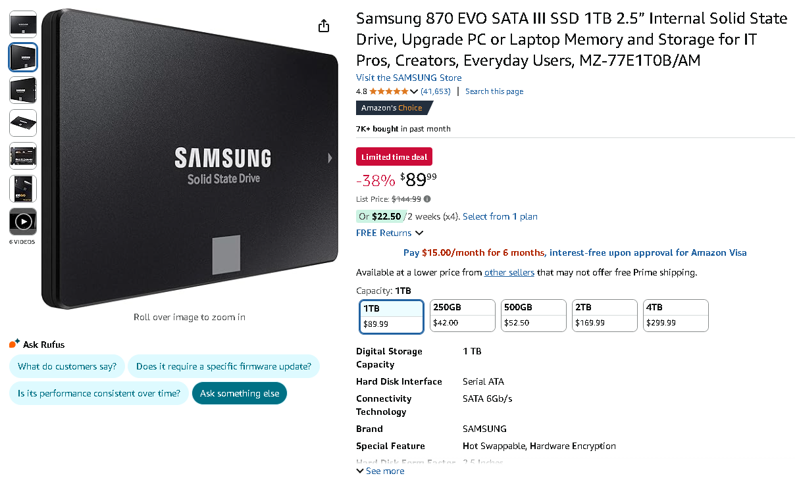This screenshot has height=478, width=799.
Task: Play the 6 VIDEOS thumbnail
Action: (x=23, y=222)
